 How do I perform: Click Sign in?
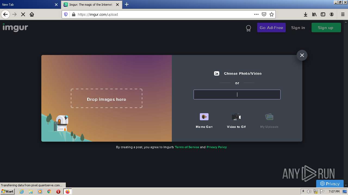click(298, 28)
